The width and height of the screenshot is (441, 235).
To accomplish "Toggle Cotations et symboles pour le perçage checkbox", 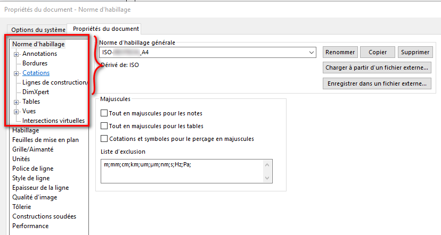I will tap(104, 139).
